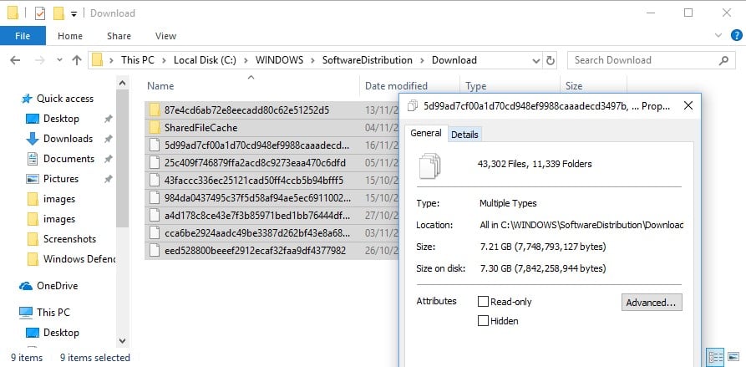This screenshot has width=746, height=367.
Task: Open the File ribbon tab
Action: [x=23, y=36]
